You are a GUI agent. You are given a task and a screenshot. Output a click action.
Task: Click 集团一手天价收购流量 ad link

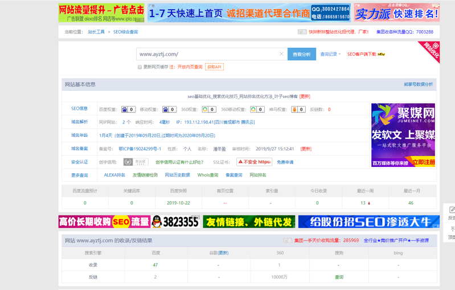pos(326,240)
